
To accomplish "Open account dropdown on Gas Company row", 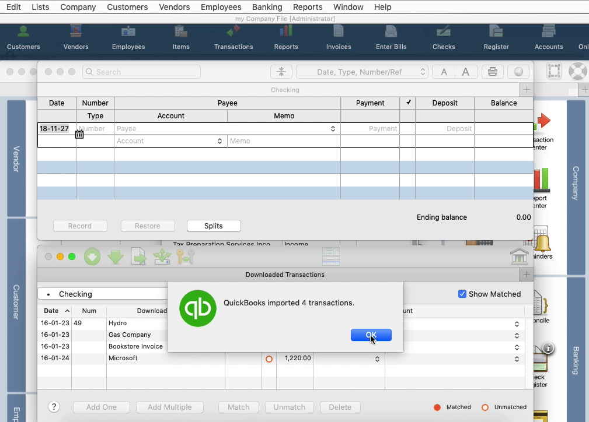I will point(517,336).
